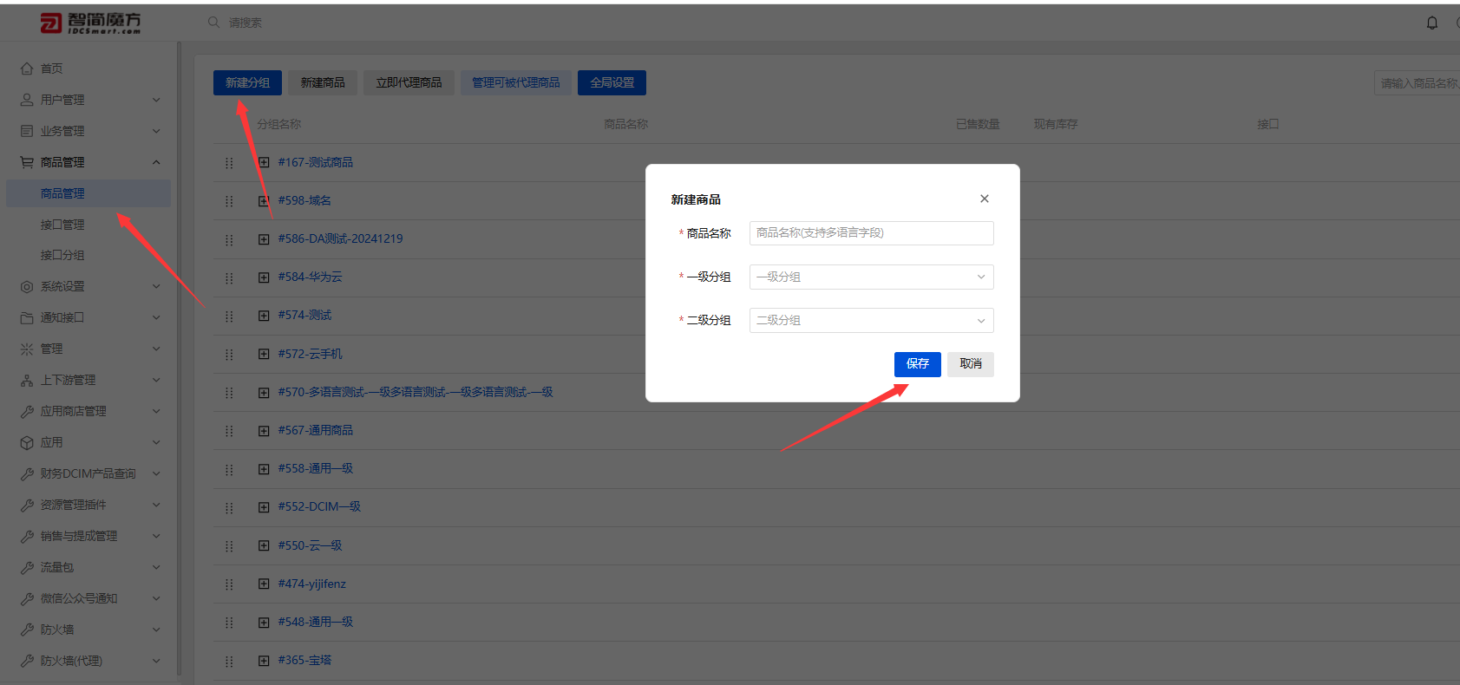Viewport: 1460px width, 685px height.
Task: Click the notification bell icon
Action: (1432, 23)
